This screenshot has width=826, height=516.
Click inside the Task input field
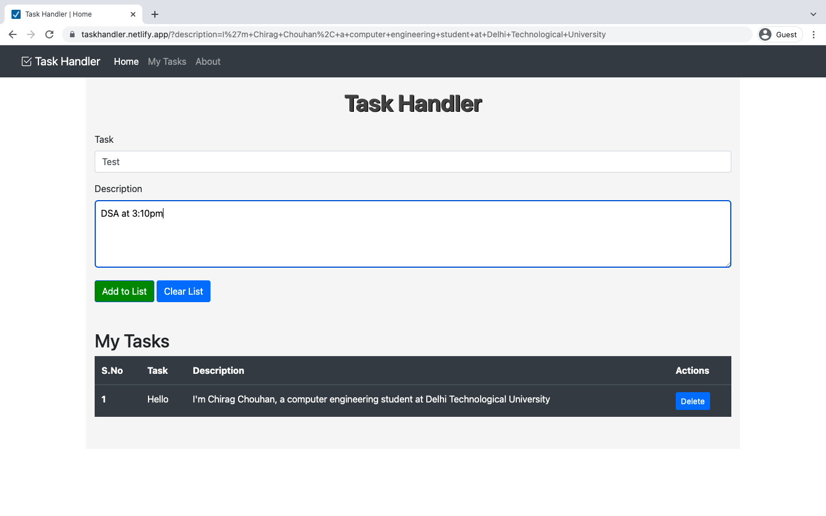click(x=412, y=162)
